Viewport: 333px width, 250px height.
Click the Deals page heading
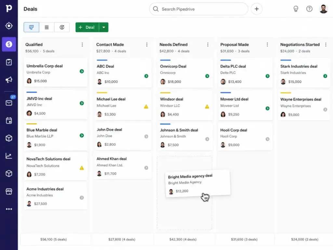pyautogui.click(x=30, y=9)
